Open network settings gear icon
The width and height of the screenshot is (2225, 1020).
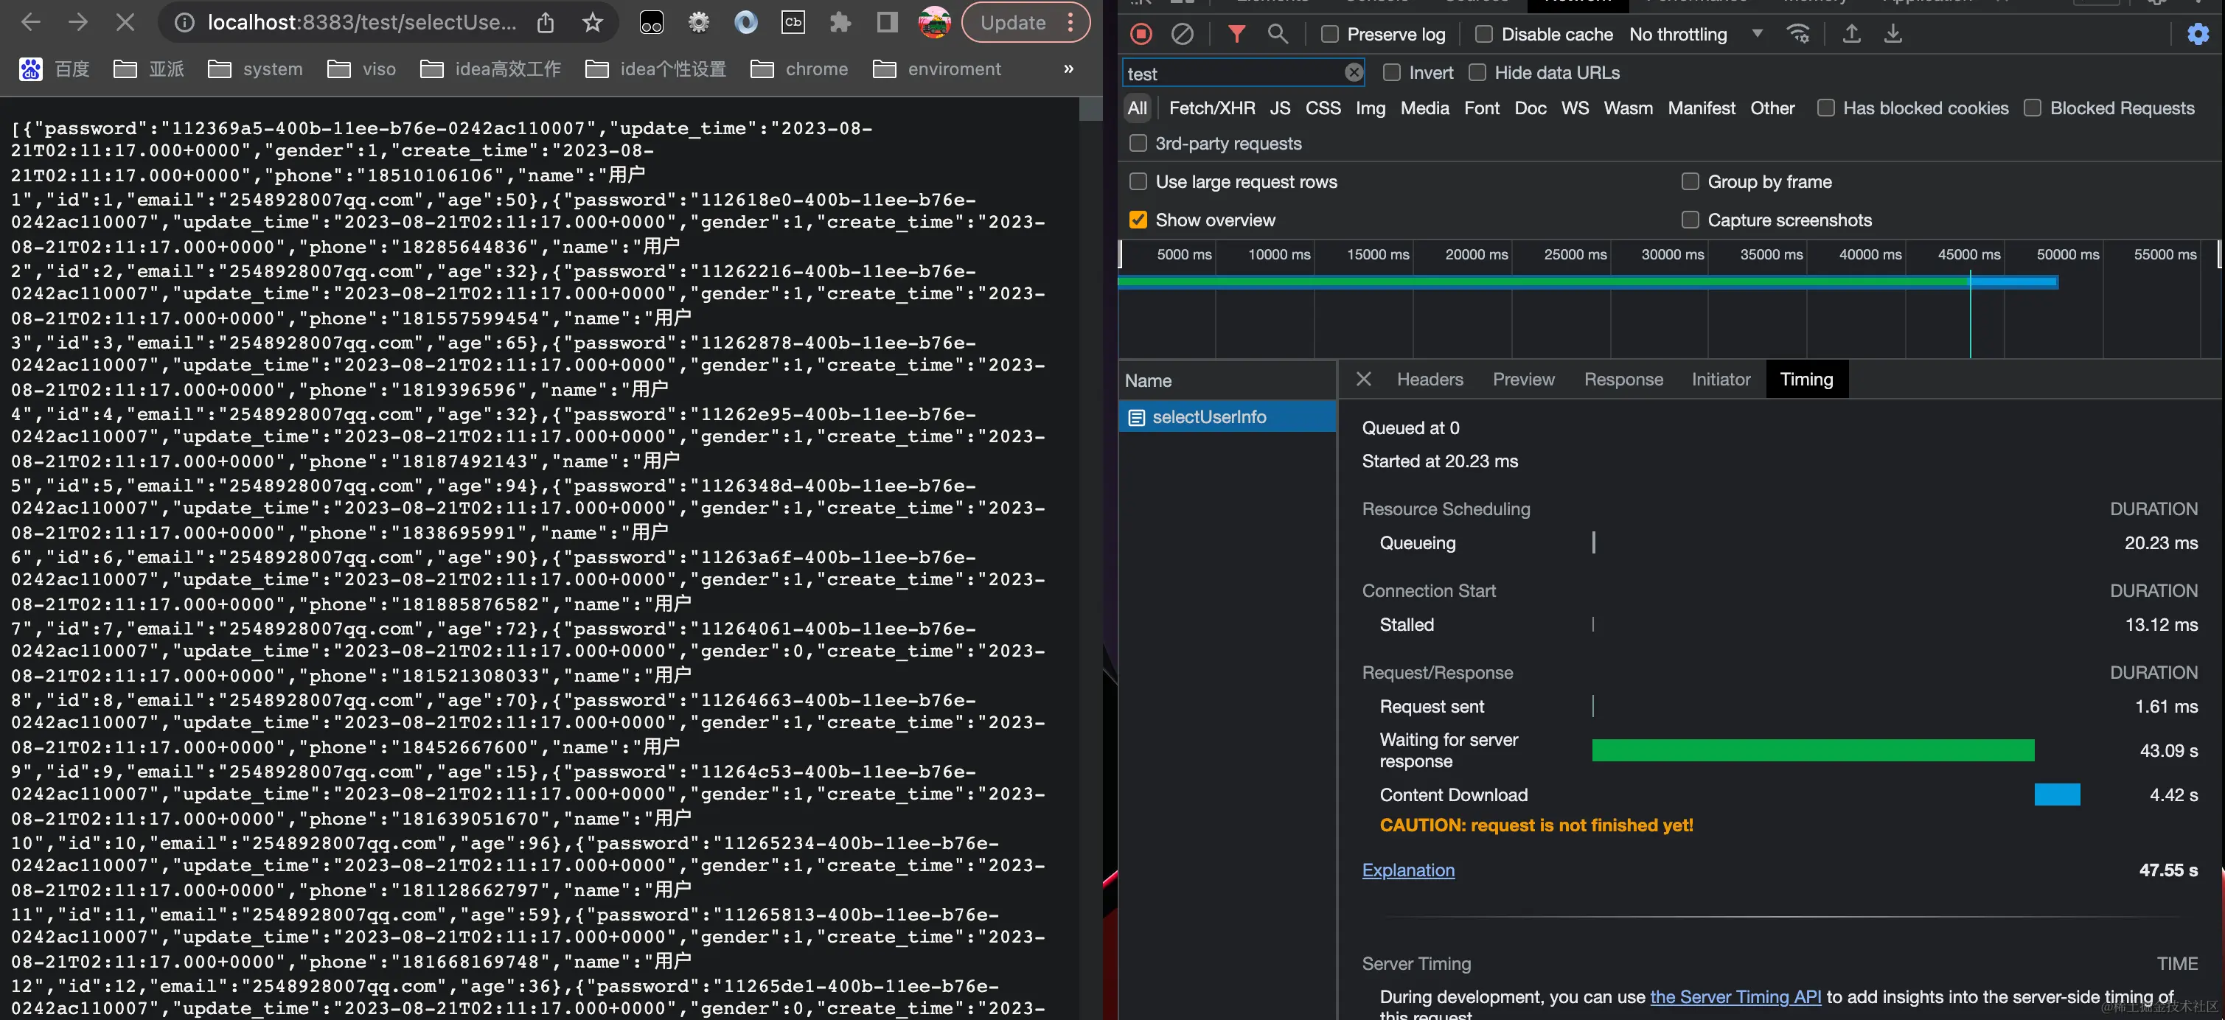(x=2198, y=35)
